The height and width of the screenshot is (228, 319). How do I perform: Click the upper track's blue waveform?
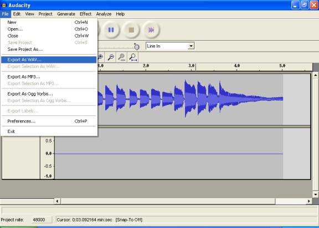tap(190, 99)
